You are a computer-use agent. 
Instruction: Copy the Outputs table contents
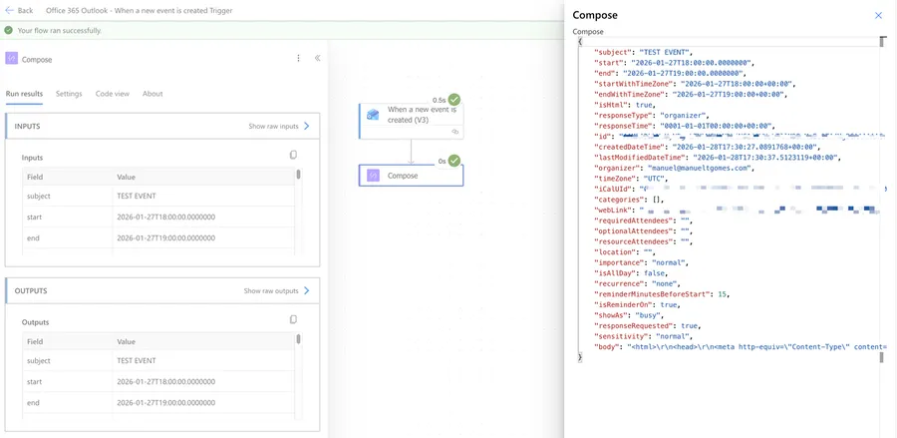tap(293, 320)
